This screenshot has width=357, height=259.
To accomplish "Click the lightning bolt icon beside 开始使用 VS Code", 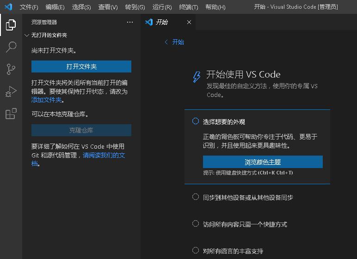I will point(197,77).
